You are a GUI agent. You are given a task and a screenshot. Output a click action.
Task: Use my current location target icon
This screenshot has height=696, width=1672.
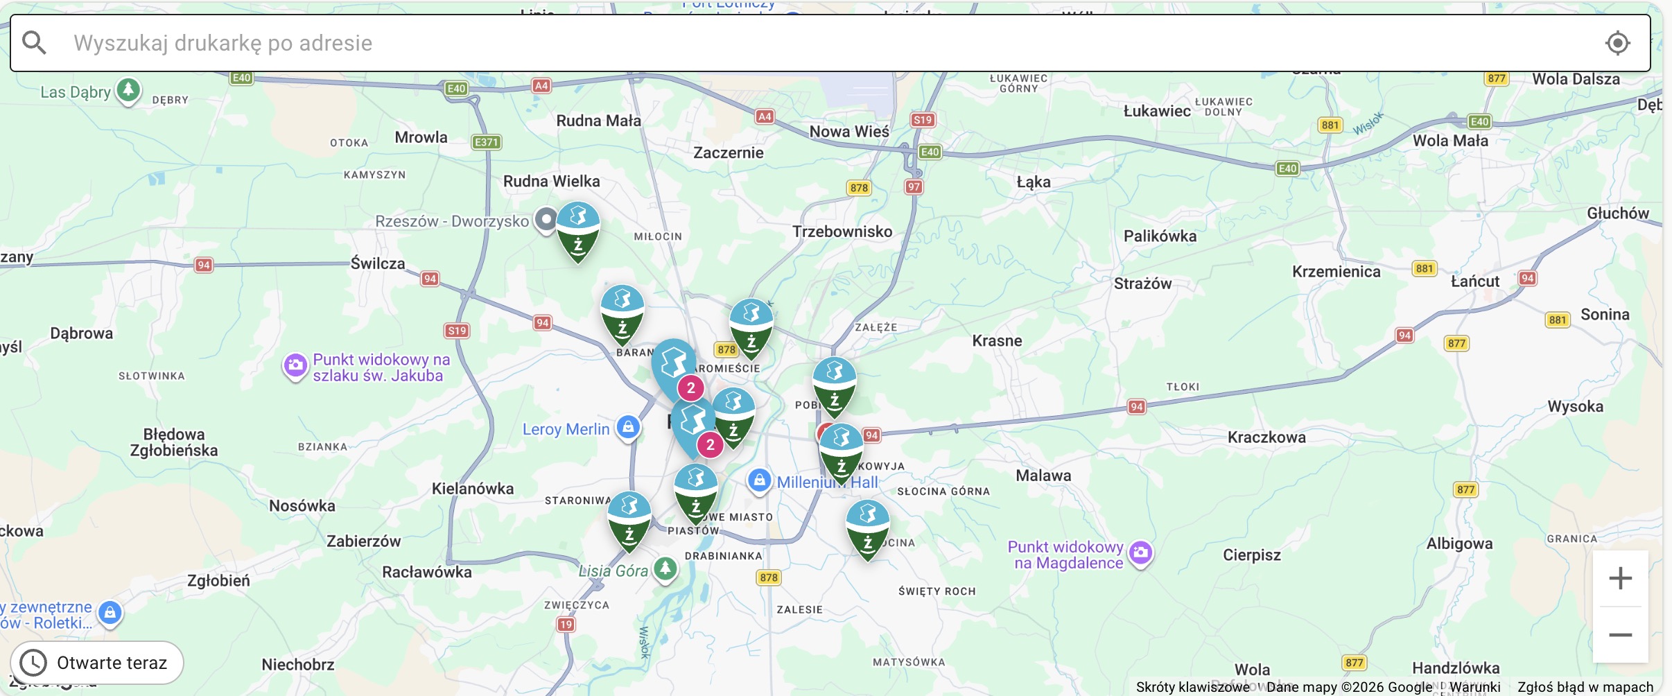click(1617, 43)
